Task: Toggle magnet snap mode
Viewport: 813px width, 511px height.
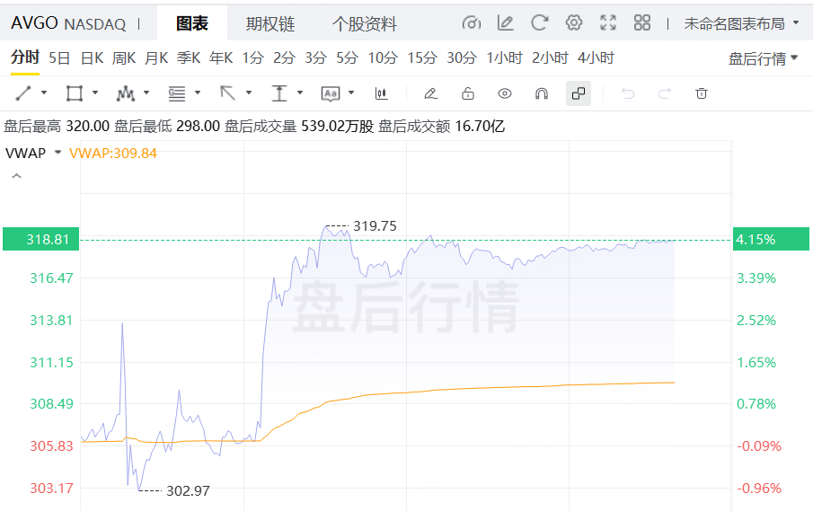Action: [x=542, y=93]
